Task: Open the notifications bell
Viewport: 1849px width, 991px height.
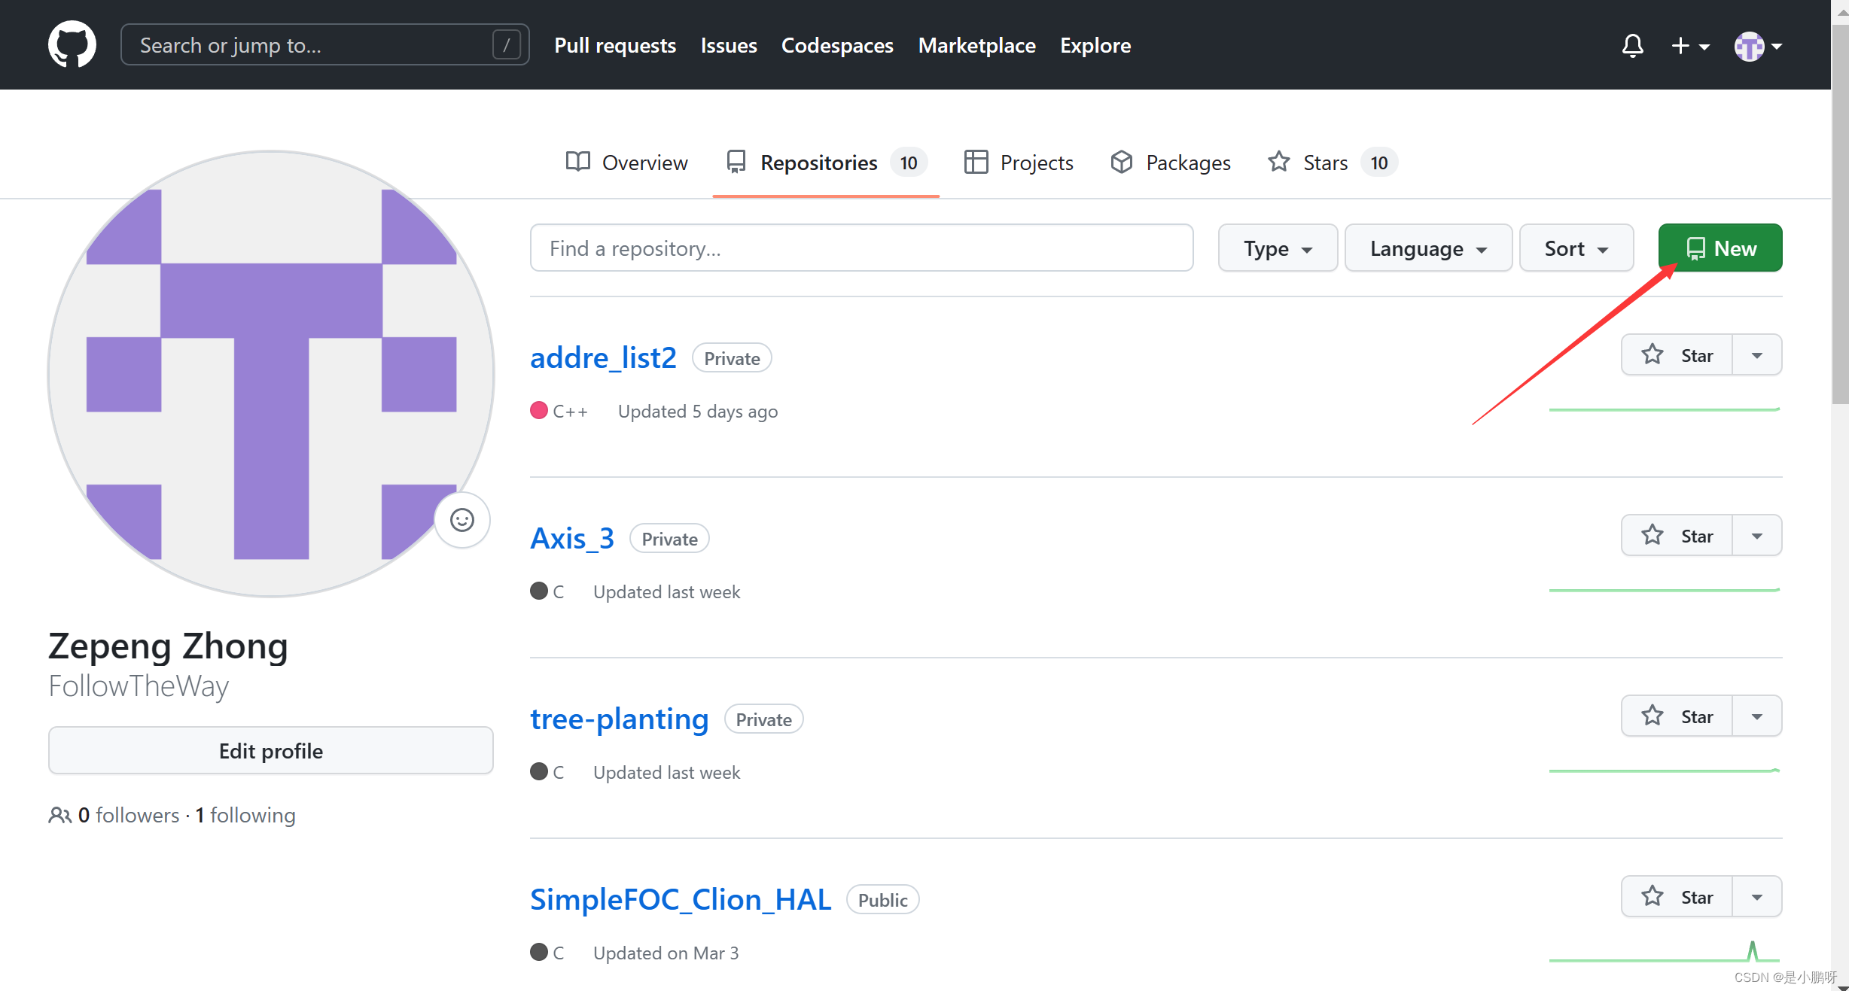Action: (1632, 46)
